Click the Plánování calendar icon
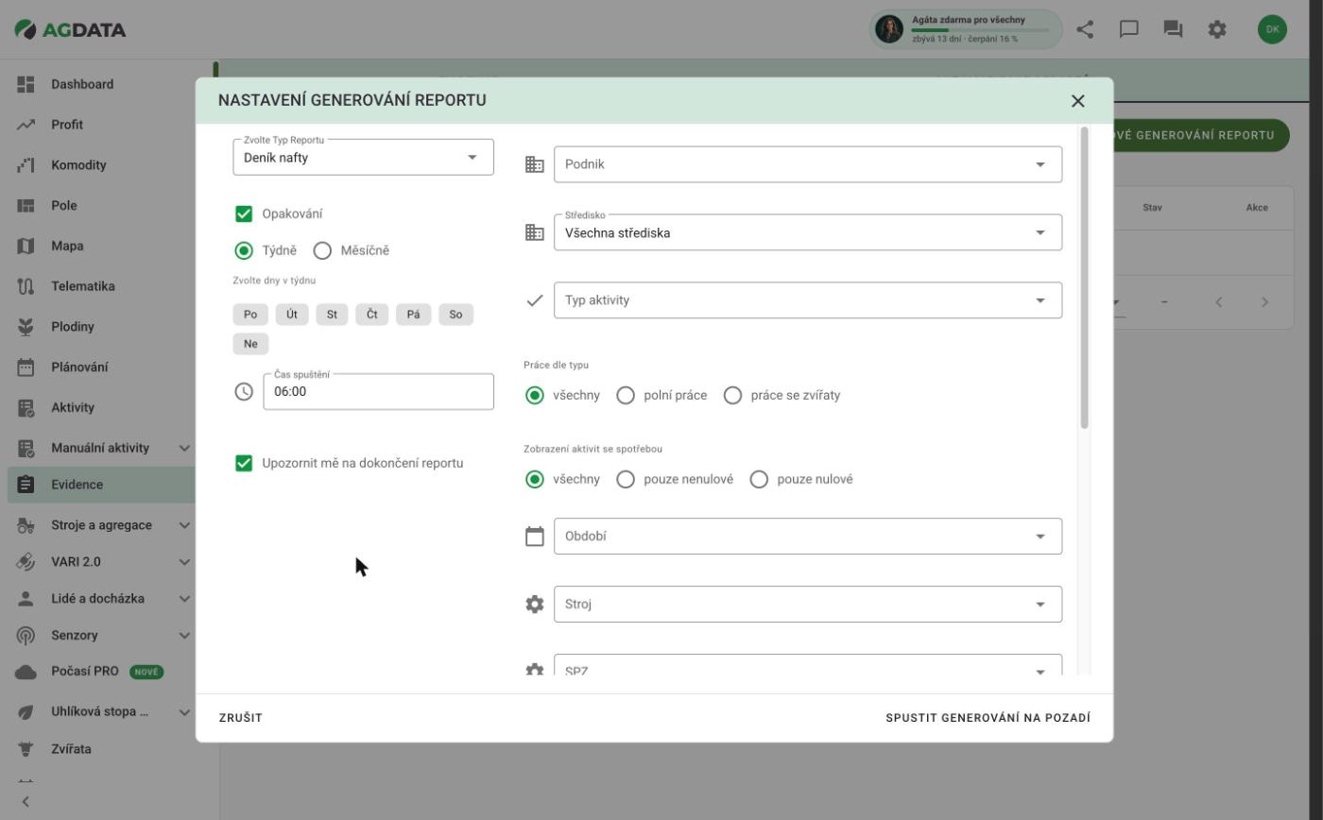Image resolution: width=1323 pixels, height=820 pixels. (x=26, y=367)
